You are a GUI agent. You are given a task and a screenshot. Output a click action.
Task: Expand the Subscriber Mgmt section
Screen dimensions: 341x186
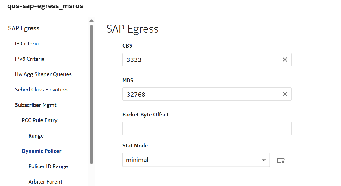pyautogui.click(x=36, y=105)
